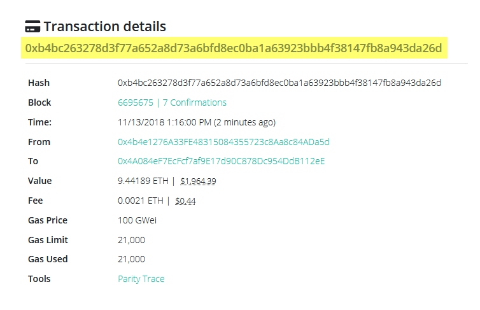This screenshot has height=310, width=480.
Task: Click the 0.0021 ETH fee text
Action: point(141,201)
